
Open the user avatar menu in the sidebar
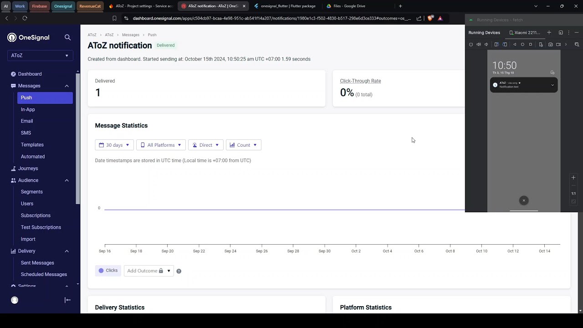[x=15, y=300]
